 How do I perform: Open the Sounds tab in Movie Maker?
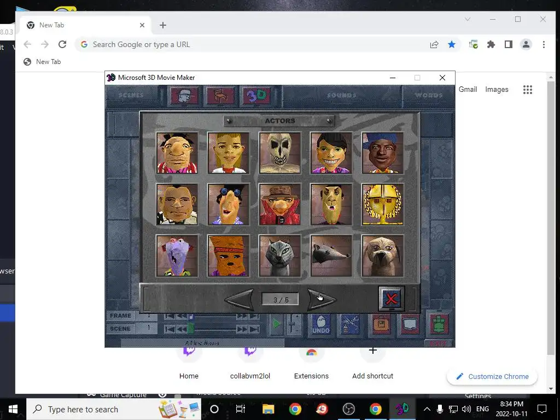[x=341, y=95]
